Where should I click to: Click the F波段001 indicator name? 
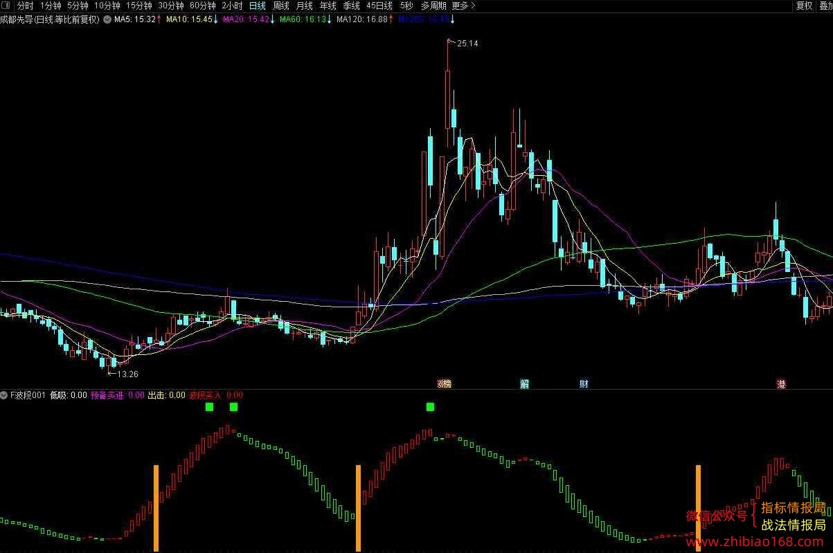coord(28,395)
